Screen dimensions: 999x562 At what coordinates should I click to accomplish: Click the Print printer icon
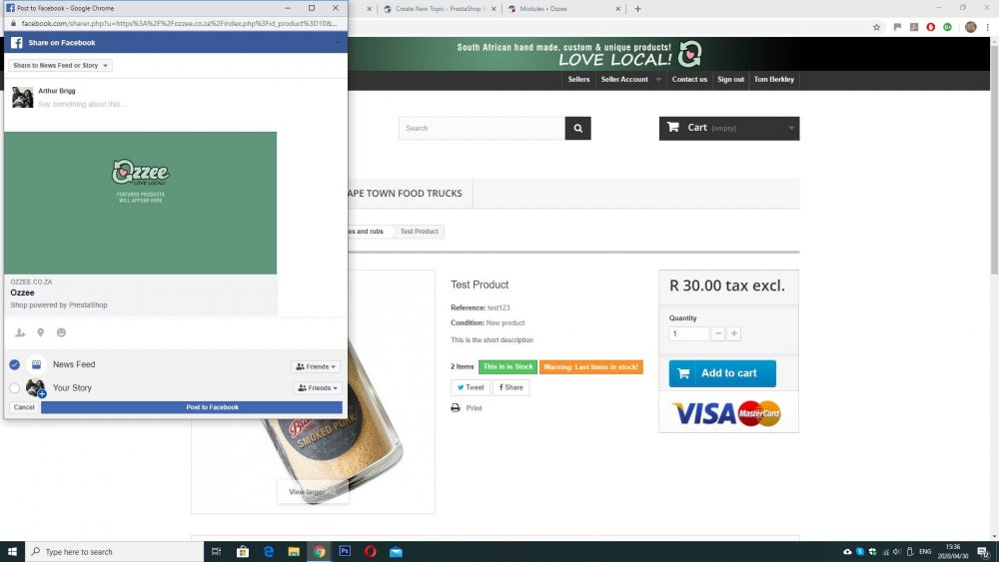pos(456,408)
